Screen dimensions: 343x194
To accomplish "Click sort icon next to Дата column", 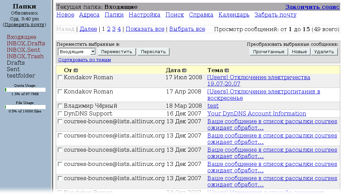I will pos(184,70).
